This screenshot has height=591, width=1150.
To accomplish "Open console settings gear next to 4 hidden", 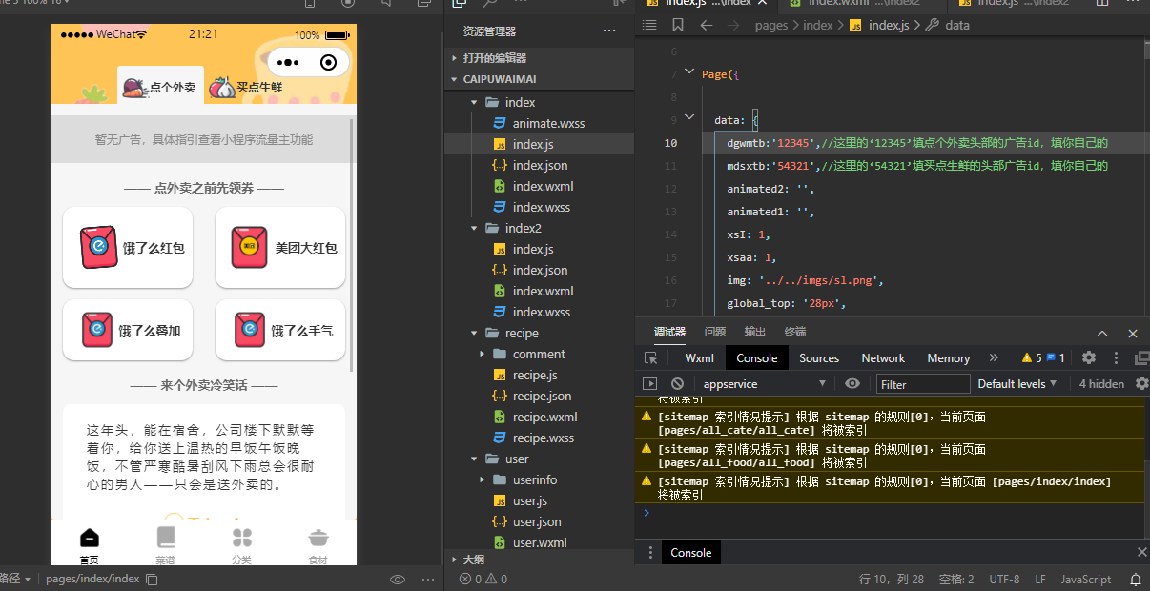I will click(x=1142, y=384).
